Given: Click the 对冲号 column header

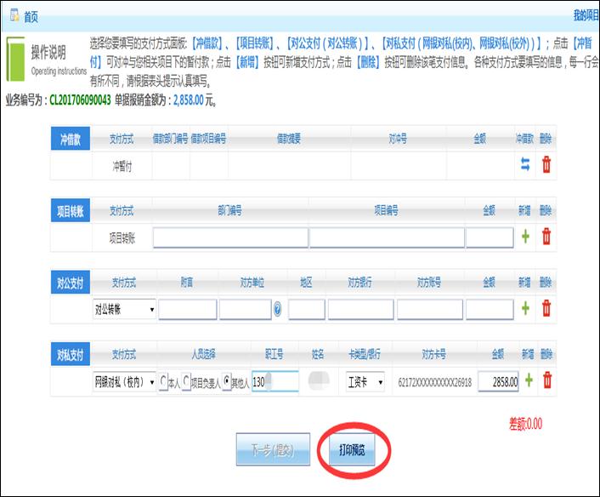Looking at the screenshot, I should tap(398, 139).
